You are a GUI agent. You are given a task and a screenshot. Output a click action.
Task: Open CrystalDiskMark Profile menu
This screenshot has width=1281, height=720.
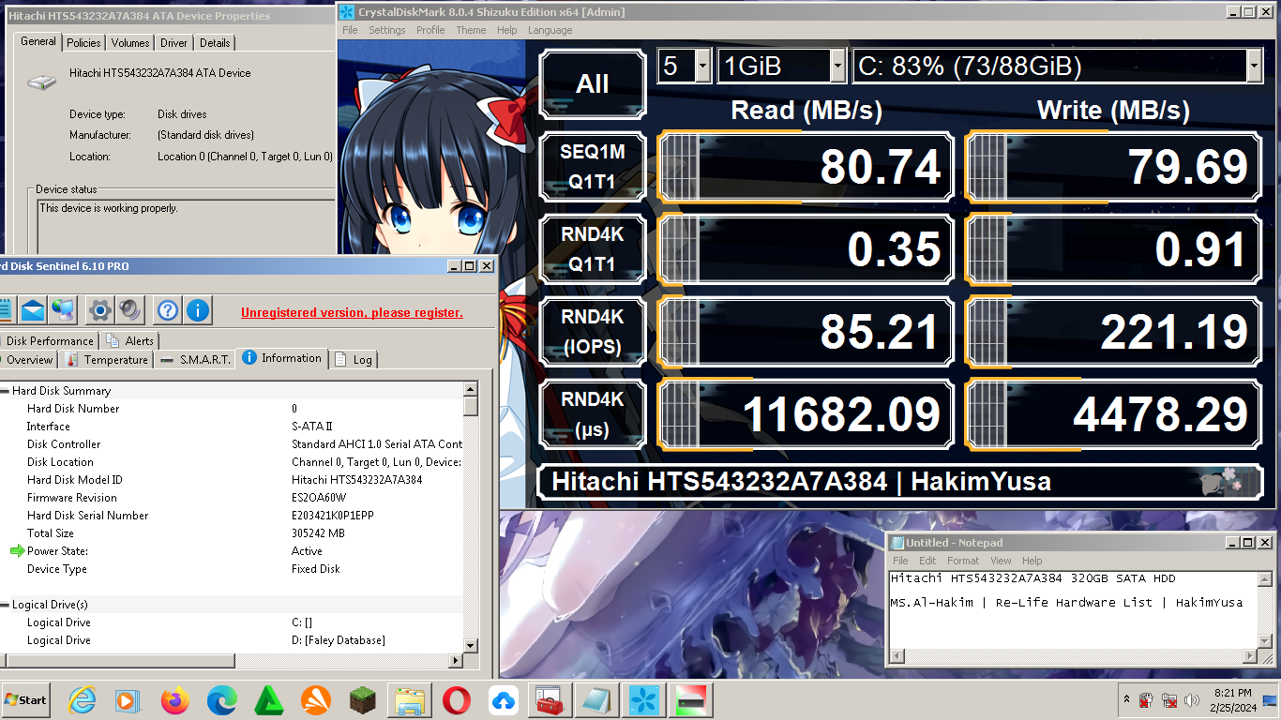[x=430, y=30]
